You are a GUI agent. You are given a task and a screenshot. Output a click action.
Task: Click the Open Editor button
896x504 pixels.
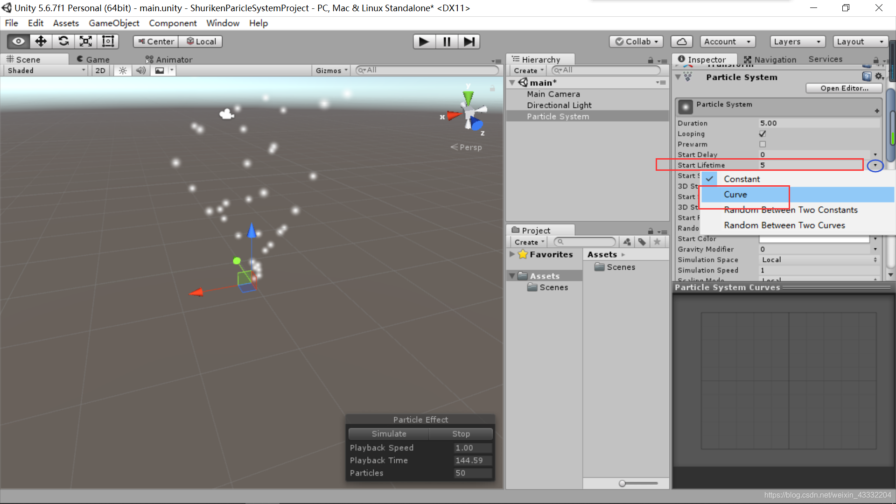(844, 88)
